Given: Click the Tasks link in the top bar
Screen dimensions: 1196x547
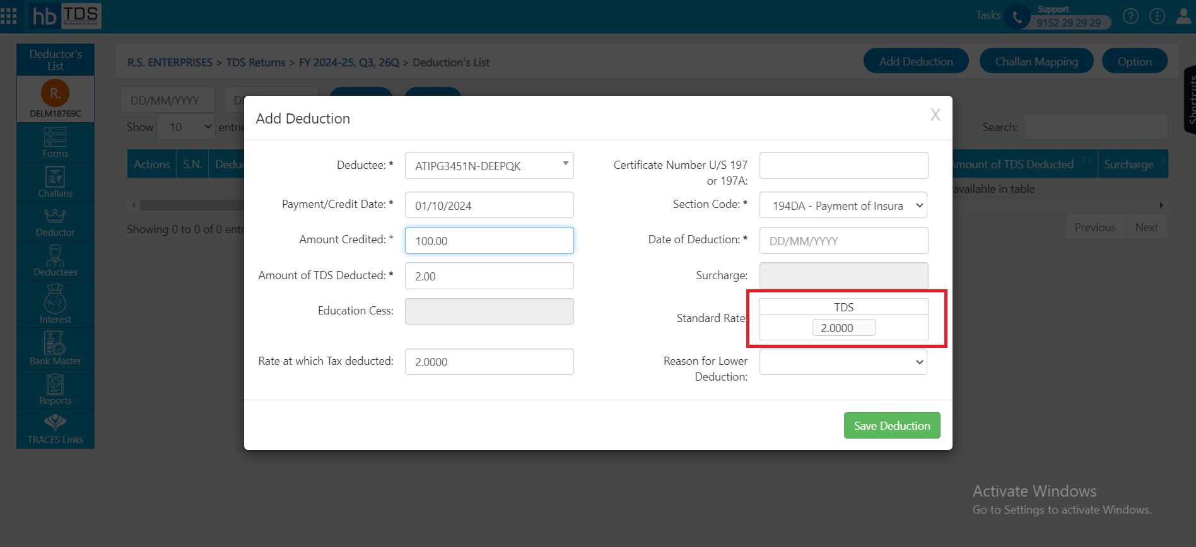Looking at the screenshot, I should [988, 15].
